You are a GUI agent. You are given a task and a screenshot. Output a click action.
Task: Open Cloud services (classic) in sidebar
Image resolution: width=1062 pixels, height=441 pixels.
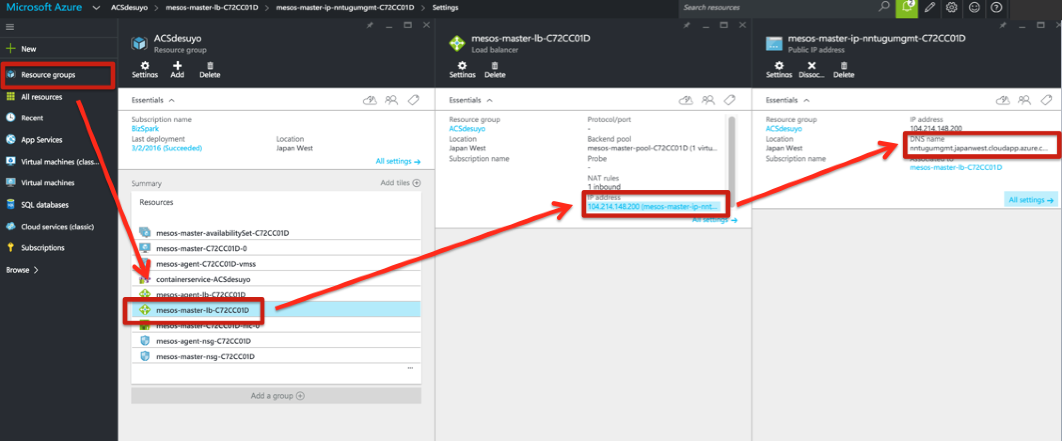50,227
